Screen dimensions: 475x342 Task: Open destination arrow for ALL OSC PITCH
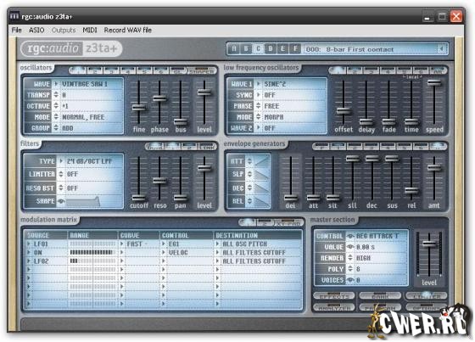tap(217, 244)
